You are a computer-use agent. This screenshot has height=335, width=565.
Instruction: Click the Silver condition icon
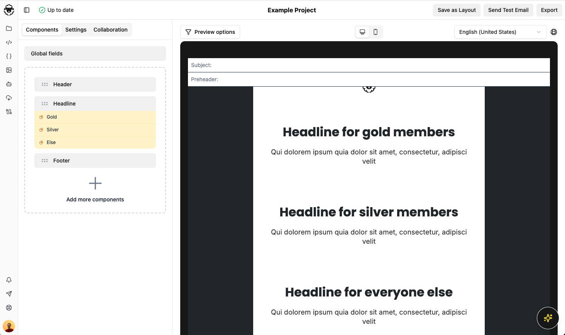coord(41,130)
